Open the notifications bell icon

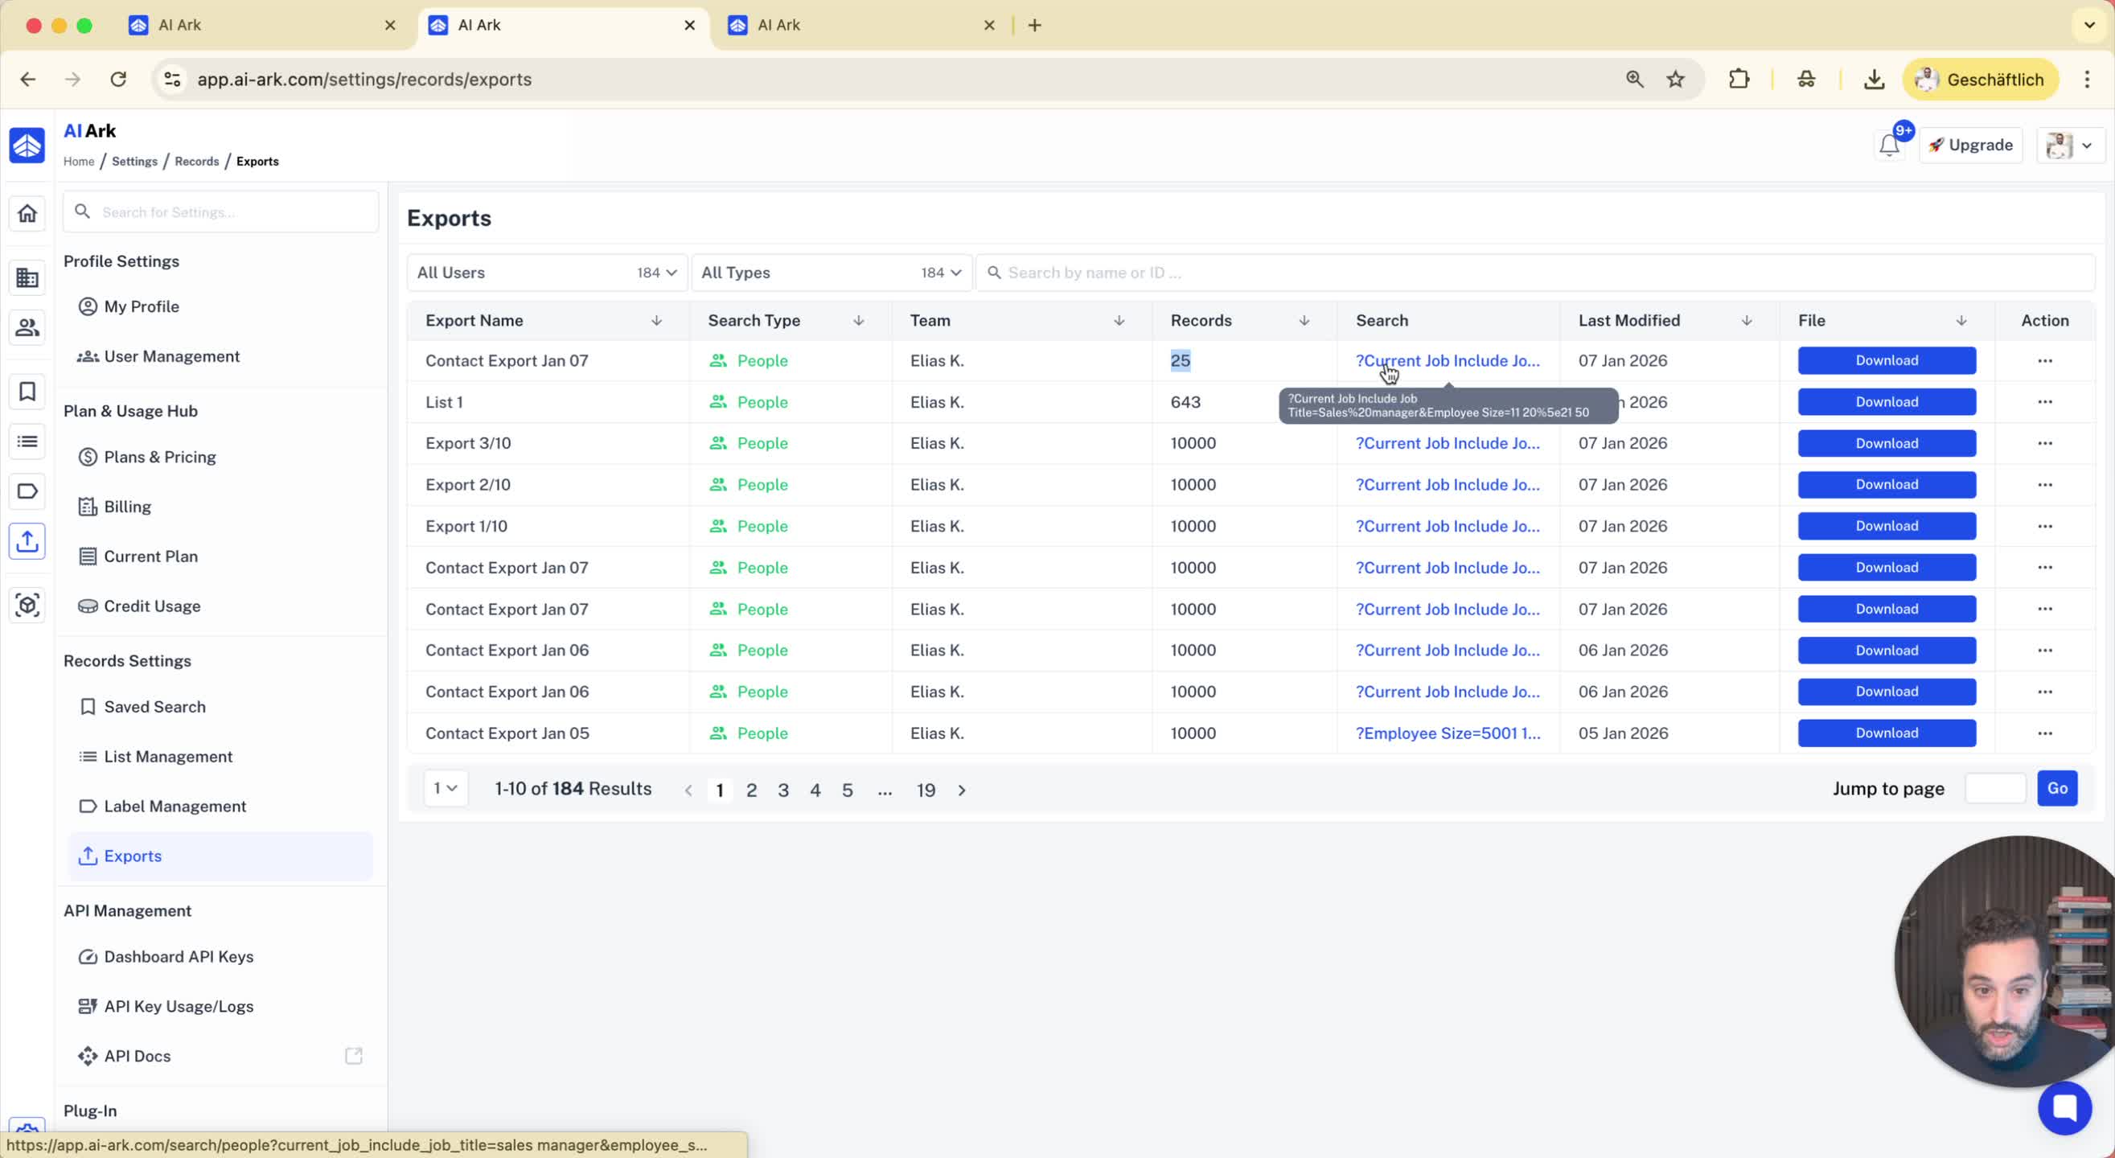tap(1888, 146)
